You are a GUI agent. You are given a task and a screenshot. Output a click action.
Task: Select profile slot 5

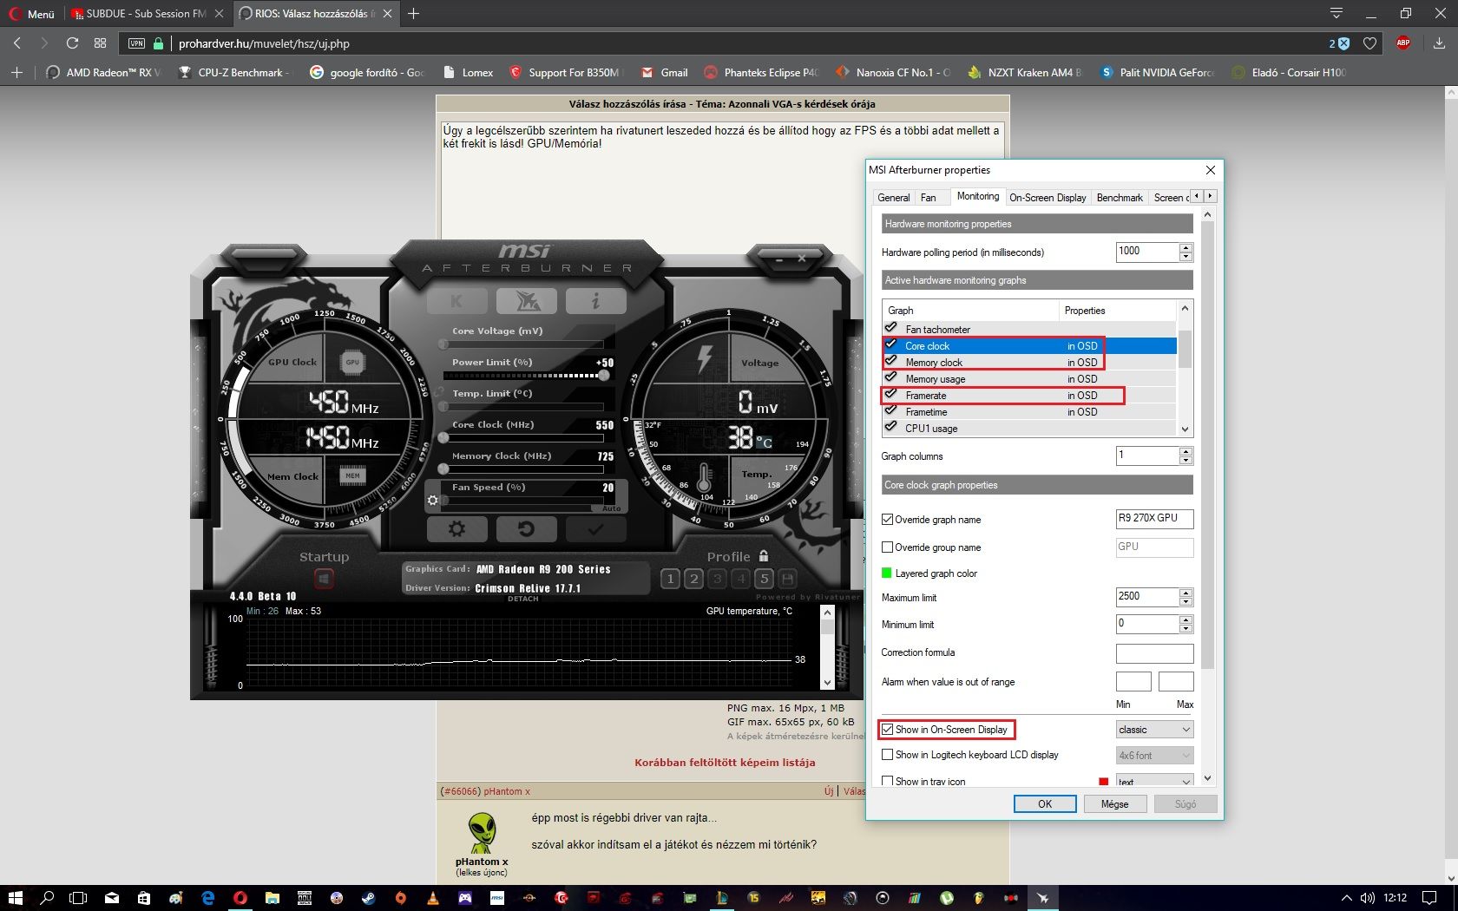(x=764, y=579)
